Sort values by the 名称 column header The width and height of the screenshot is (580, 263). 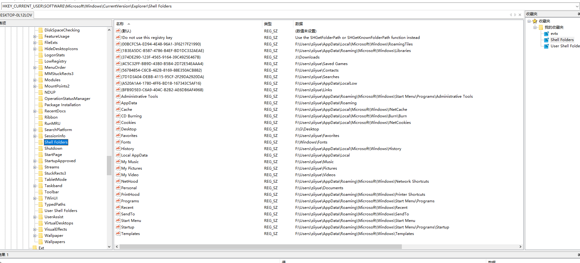pos(120,24)
